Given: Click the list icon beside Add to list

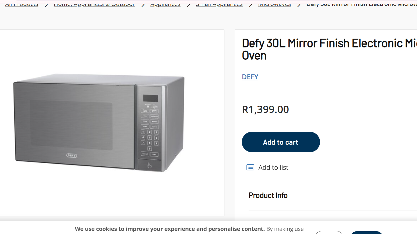Looking at the screenshot, I should coord(250,167).
